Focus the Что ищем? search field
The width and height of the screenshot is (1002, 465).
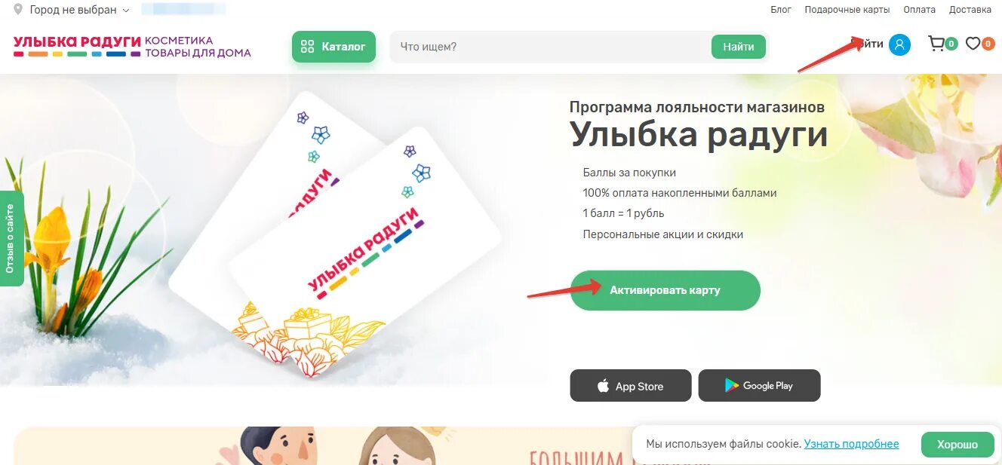(x=551, y=47)
